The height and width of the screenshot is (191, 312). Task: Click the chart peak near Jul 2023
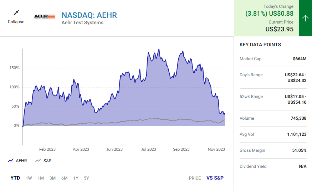pos(158,50)
